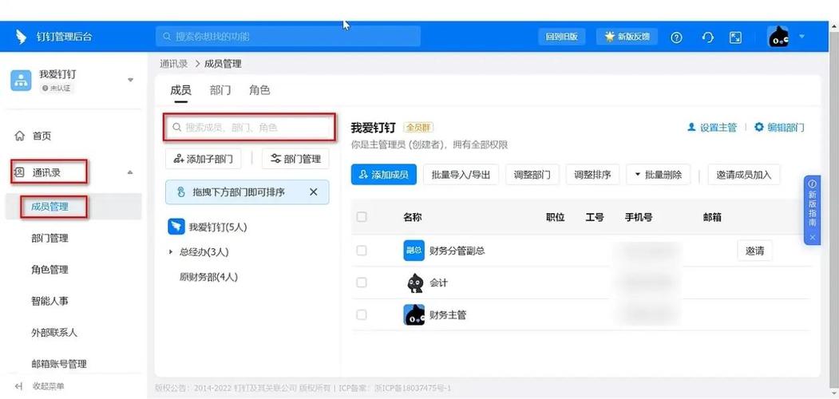Open member name 财务主管

coord(448,314)
